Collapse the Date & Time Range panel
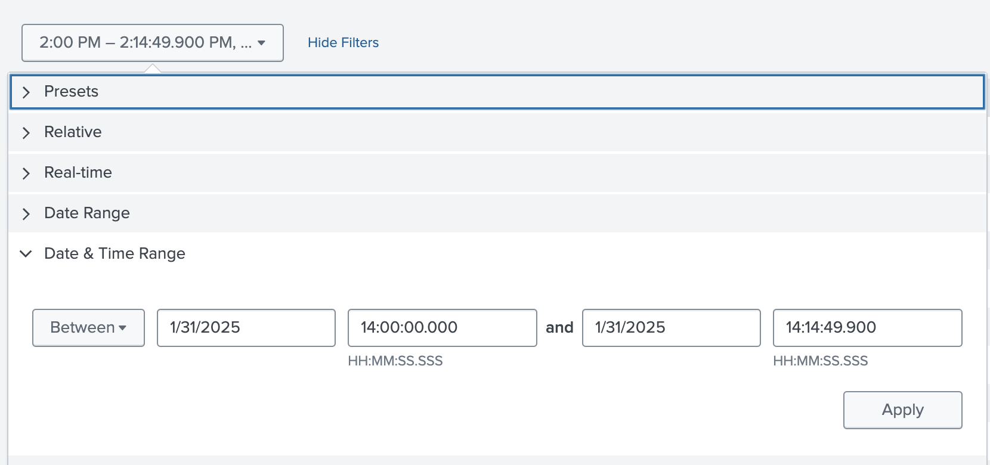Image resolution: width=990 pixels, height=465 pixels. 115,253
